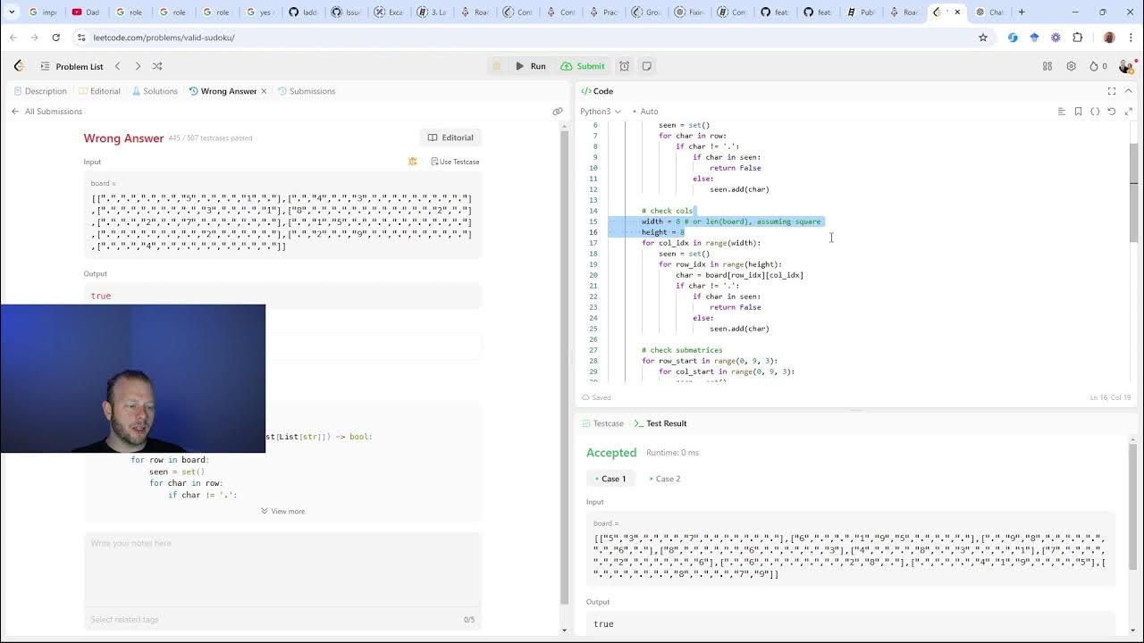This screenshot has width=1144, height=643.
Task: Click the Select related tags field
Action: click(268, 620)
